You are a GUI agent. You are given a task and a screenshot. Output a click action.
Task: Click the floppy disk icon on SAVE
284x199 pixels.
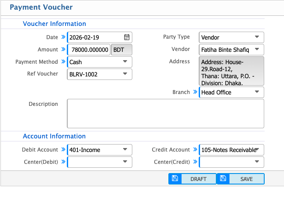click(x=223, y=178)
